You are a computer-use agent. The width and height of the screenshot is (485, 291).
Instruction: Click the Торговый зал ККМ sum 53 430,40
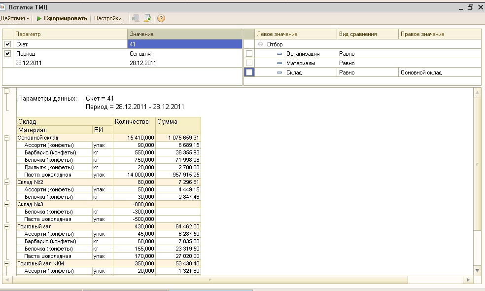[x=178, y=263]
